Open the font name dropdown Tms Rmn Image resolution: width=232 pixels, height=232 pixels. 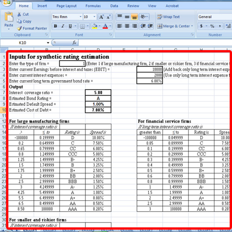click(80, 17)
